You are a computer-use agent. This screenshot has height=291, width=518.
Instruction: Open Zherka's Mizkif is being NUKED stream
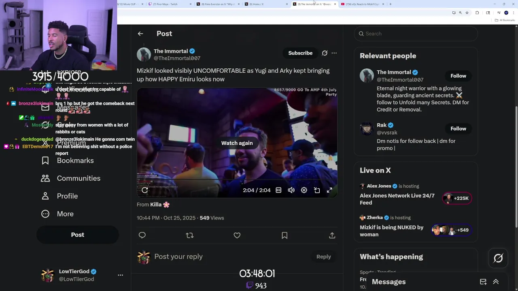(x=391, y=231)
